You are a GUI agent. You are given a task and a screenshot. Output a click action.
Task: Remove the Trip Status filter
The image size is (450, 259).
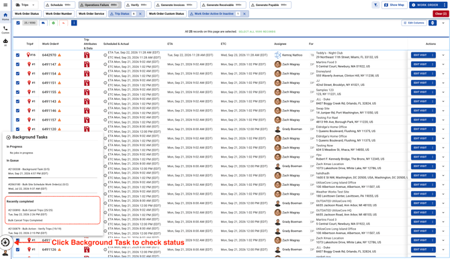point(140,14)
